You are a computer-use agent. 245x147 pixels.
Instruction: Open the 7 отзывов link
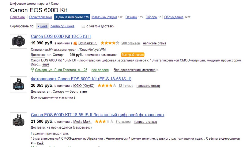click(123, 122)
